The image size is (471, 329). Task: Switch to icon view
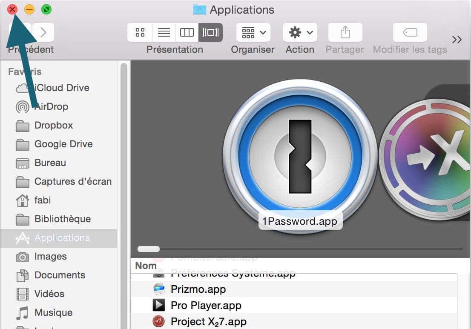pyautogui.click(x=140, y=32)
